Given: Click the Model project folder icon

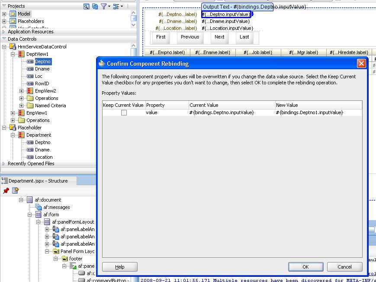Looking at the screenshot, I should [13, 14].
